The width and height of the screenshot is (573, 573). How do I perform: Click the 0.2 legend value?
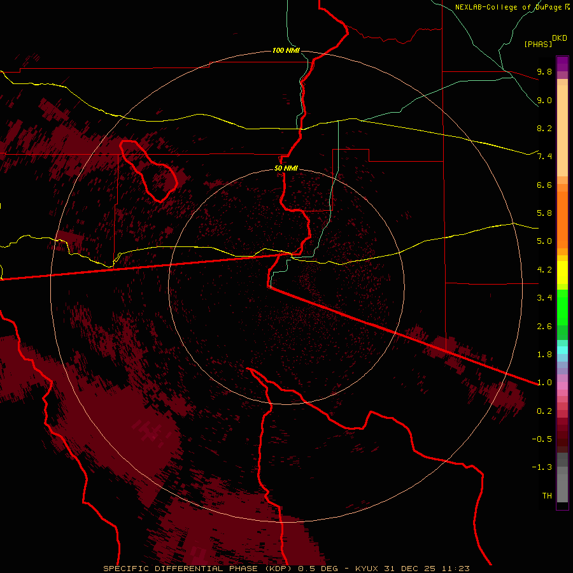pyautogui.click(x=544, y=411)
